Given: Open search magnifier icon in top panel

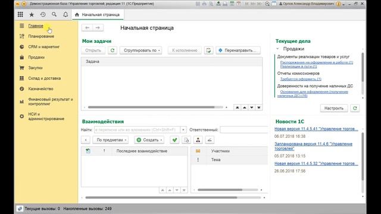Looking at the screenshot, I should coord(54,14).
